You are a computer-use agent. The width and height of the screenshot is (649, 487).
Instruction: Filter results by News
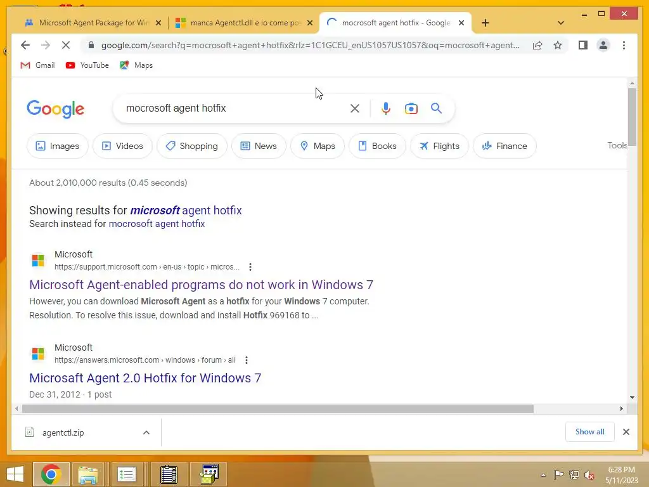[x=259, y=146]
